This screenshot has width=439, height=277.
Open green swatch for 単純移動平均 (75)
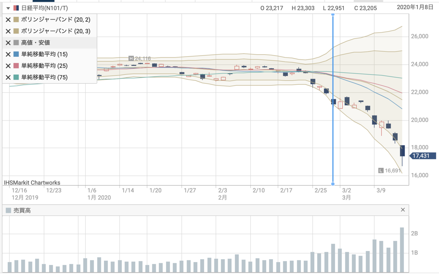coord(16,77)
